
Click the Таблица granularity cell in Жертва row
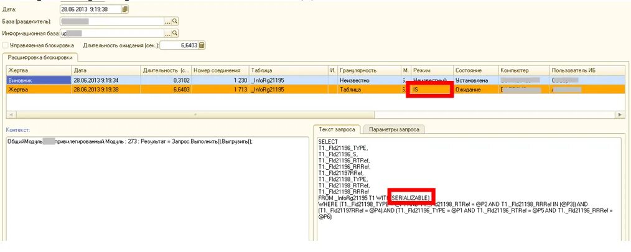tap(369, 90)
